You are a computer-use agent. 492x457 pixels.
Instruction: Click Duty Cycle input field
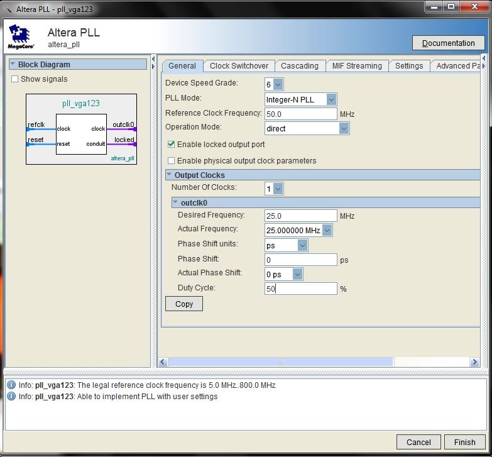[x=301, y=289]
